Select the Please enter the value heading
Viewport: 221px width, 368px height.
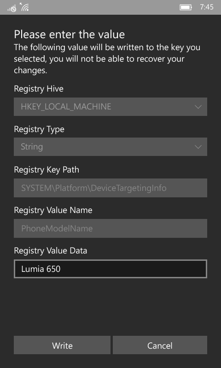point(69,34)
